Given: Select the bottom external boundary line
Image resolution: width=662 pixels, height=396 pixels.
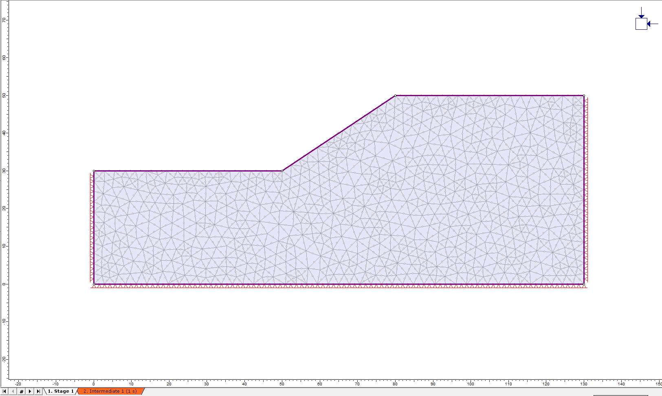Looking at the screenshot, I should [338, 284].
